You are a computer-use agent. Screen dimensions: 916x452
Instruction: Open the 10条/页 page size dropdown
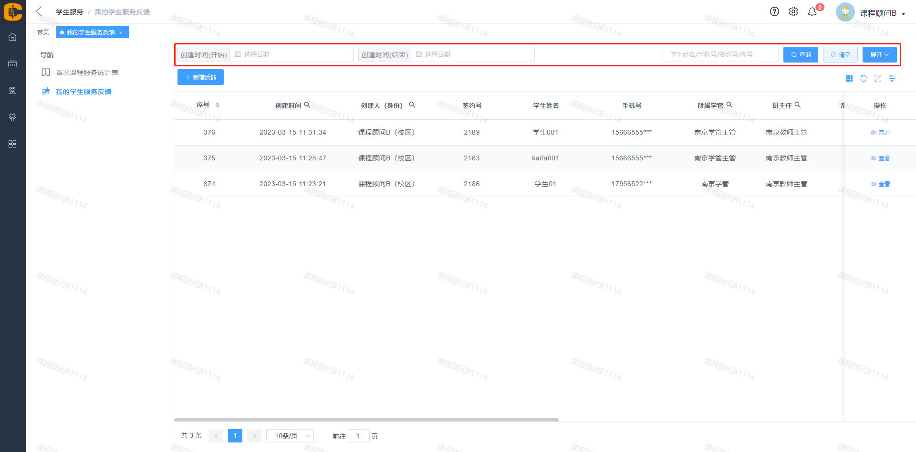[290, 436]
